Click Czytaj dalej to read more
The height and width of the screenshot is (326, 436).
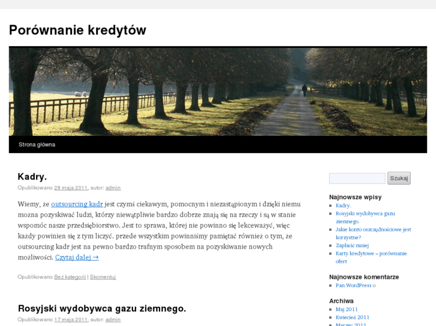77,257
